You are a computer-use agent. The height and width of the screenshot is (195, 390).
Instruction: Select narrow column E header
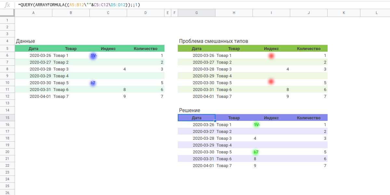168,13
